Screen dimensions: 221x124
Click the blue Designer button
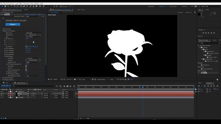pos(13,24)
